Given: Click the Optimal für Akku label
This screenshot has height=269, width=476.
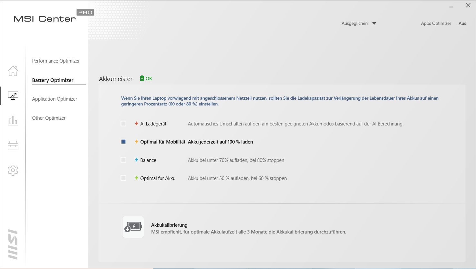Looking at the screenshot, I should [x=158, y=178].
